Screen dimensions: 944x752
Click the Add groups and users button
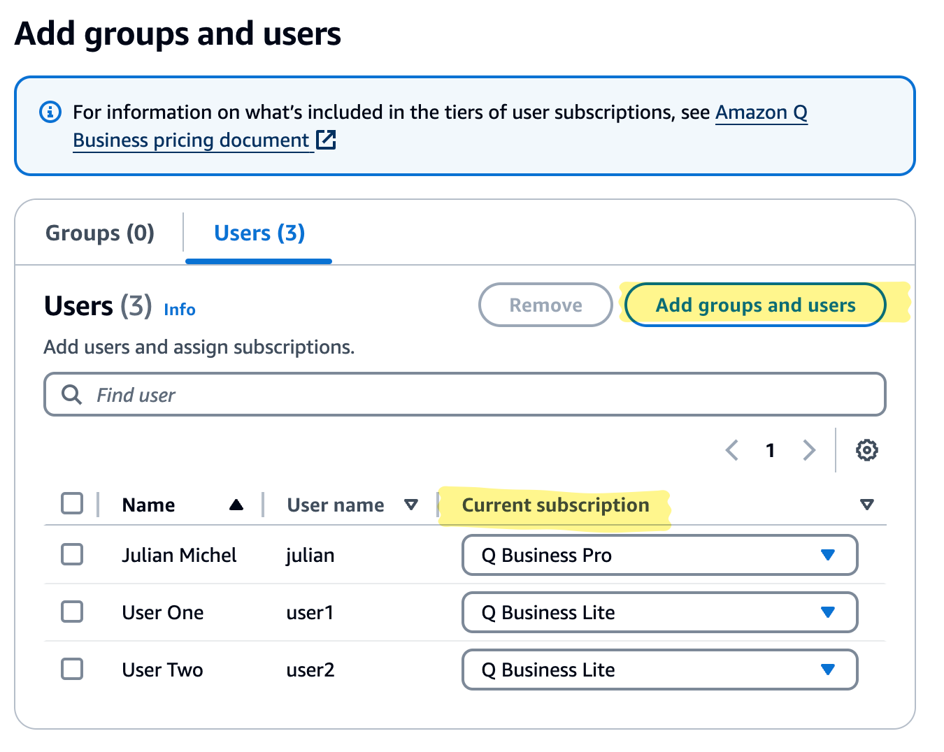[755, 305]
